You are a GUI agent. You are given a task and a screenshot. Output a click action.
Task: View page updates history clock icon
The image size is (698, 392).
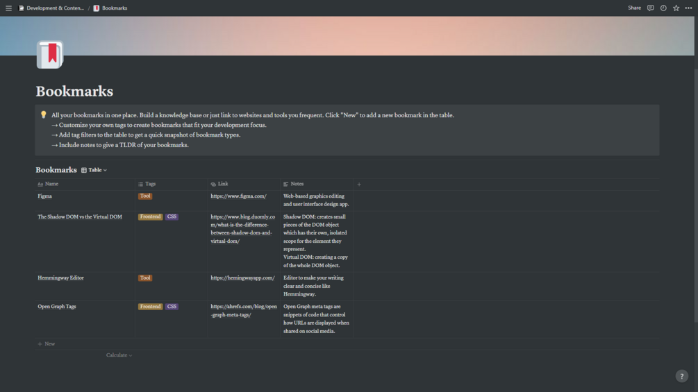[663, 8]
